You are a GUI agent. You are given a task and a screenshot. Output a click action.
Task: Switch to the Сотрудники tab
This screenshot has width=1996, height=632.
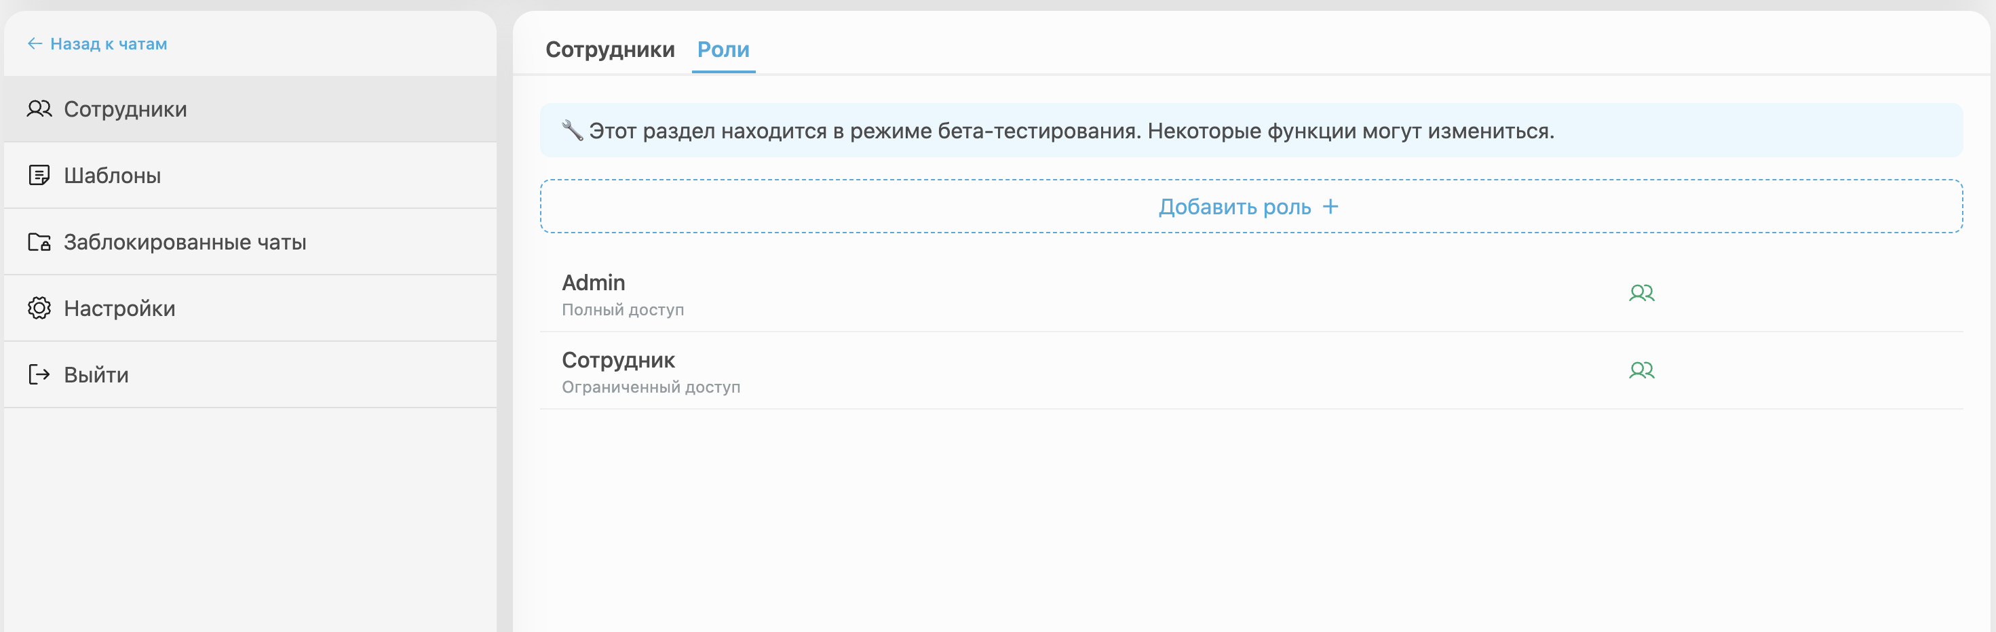pyautogui.click(x=610, y=50)
